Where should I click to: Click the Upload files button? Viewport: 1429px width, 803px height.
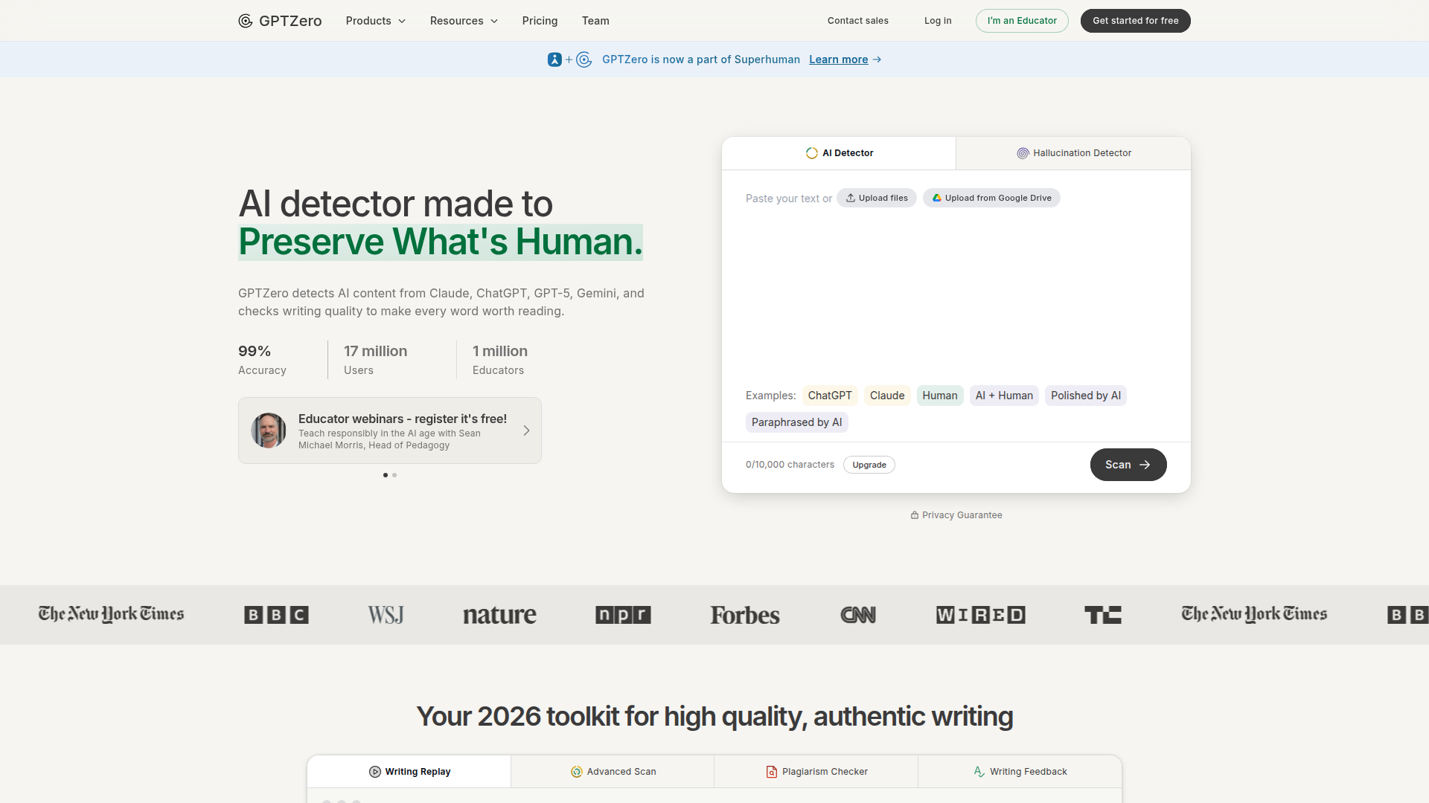pos(877,198)
